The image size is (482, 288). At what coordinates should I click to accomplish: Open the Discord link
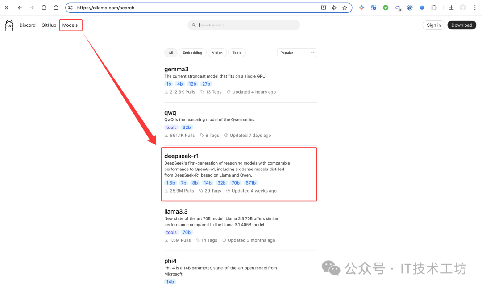coord(27,25)
